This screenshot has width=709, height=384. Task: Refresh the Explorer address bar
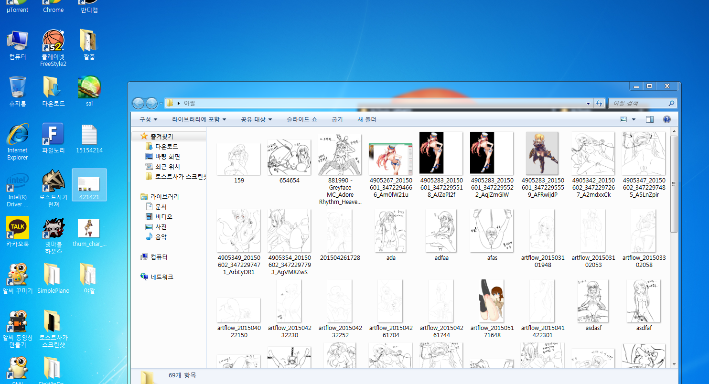pos(599,103)
